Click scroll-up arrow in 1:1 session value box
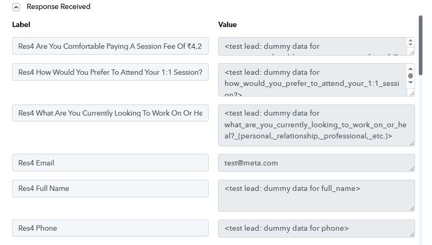 click(411, 69)
